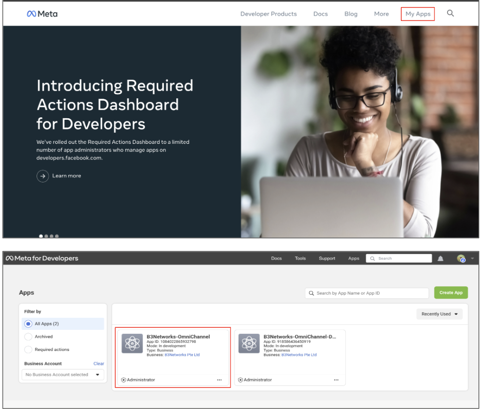481x409 pixels.
Task: Open B3Networks Pte Ltd link on OmniChannel-D... card
Action: [x=299, y=355]
